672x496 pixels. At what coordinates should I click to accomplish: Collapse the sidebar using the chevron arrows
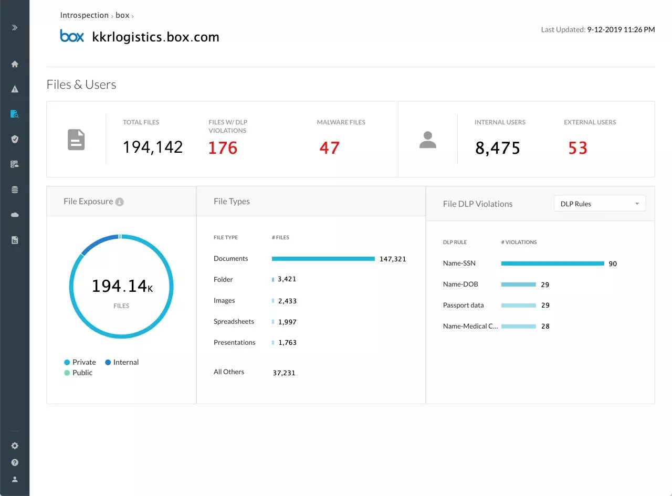(x=15, y=27)
